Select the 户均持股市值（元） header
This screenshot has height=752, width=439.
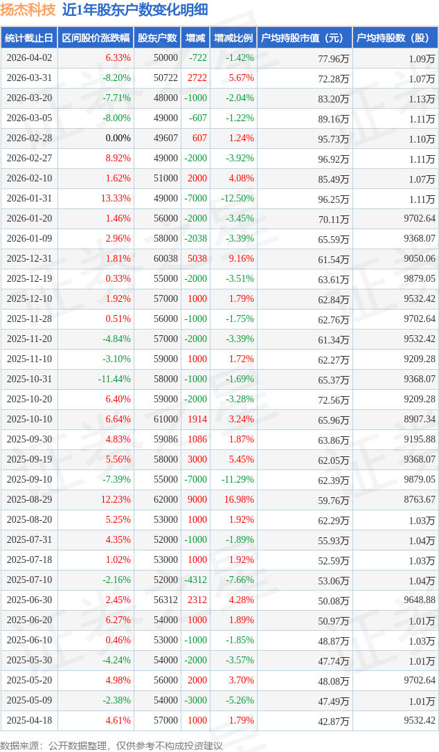click(x=304, y=38)
